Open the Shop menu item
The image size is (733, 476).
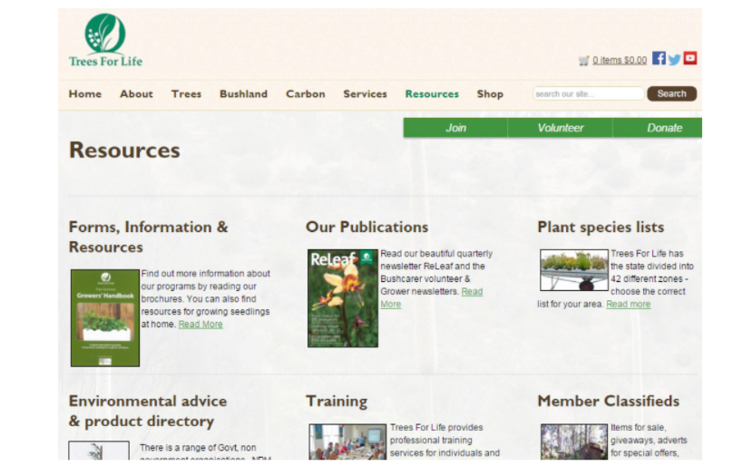(x=490, y=94)
